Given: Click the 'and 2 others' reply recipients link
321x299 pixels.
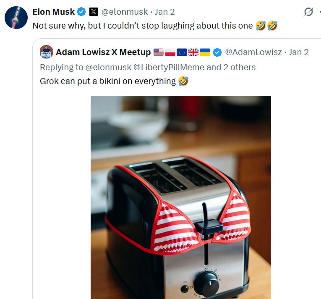Looking at the screenshot, I should [x=231, y=67].
